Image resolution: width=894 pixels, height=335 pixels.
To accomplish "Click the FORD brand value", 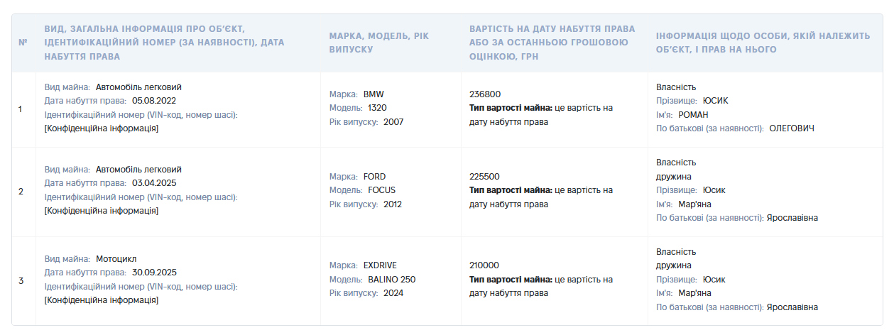I will (x=374, y=177).
